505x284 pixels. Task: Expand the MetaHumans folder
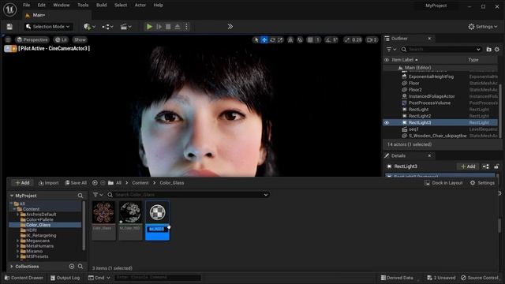pyautogui.click(x=17, y=246)
